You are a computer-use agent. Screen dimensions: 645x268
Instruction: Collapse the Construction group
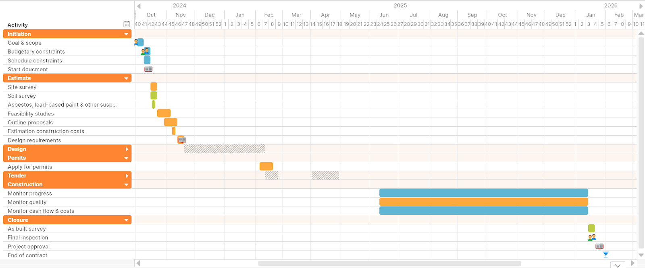[x=127, y=185]
